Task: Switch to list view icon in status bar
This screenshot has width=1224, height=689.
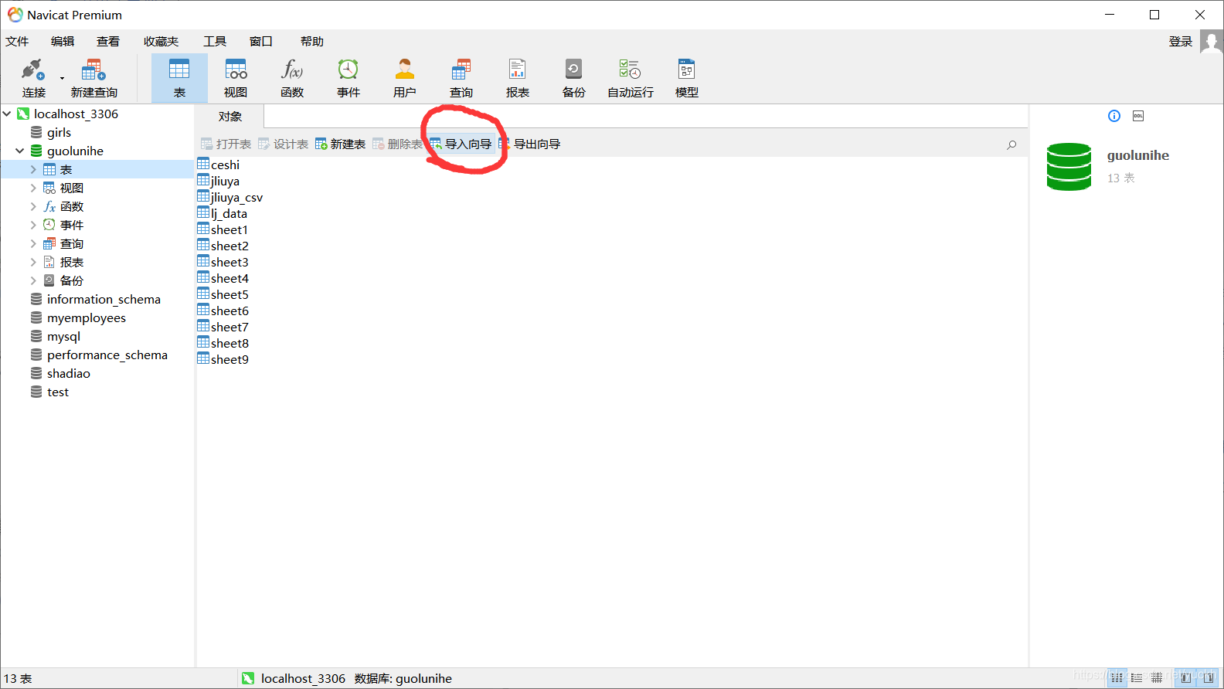Action: (x=1117, y=678)
